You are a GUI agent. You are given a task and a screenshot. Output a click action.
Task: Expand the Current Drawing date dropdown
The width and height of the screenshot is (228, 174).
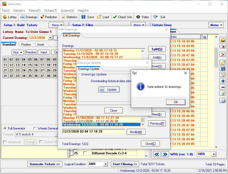pyautogui.click(x=50, y=38)
